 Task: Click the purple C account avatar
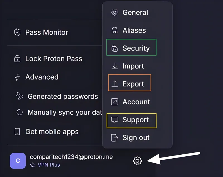pyautogui.click(x=18, y=161)
